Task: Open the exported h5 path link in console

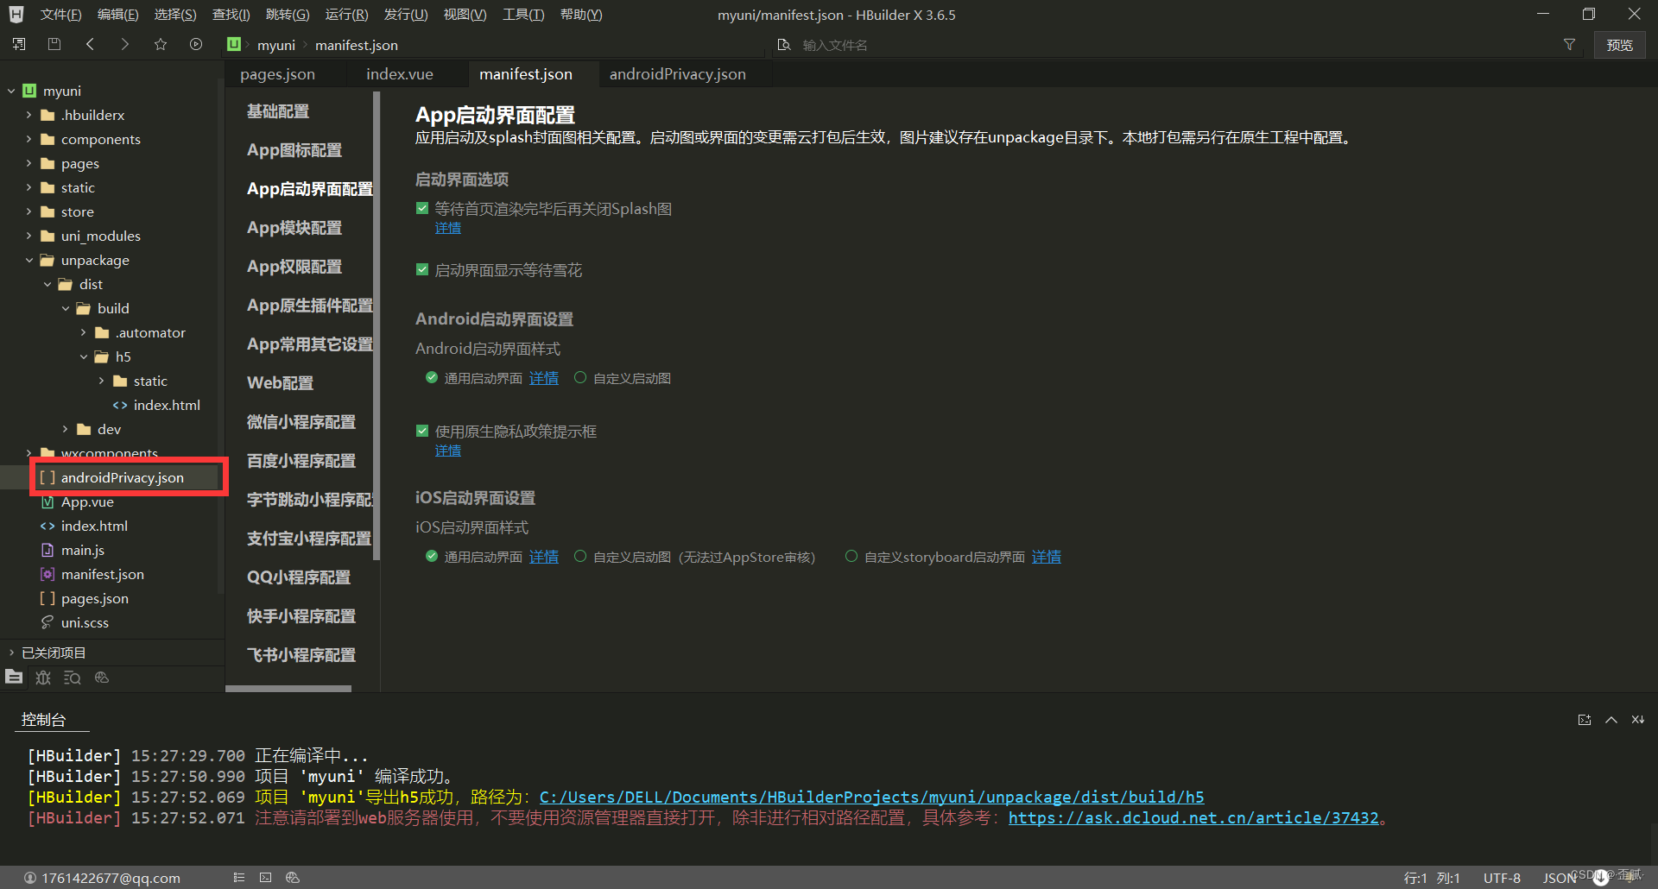Action: tap(871, 797)
